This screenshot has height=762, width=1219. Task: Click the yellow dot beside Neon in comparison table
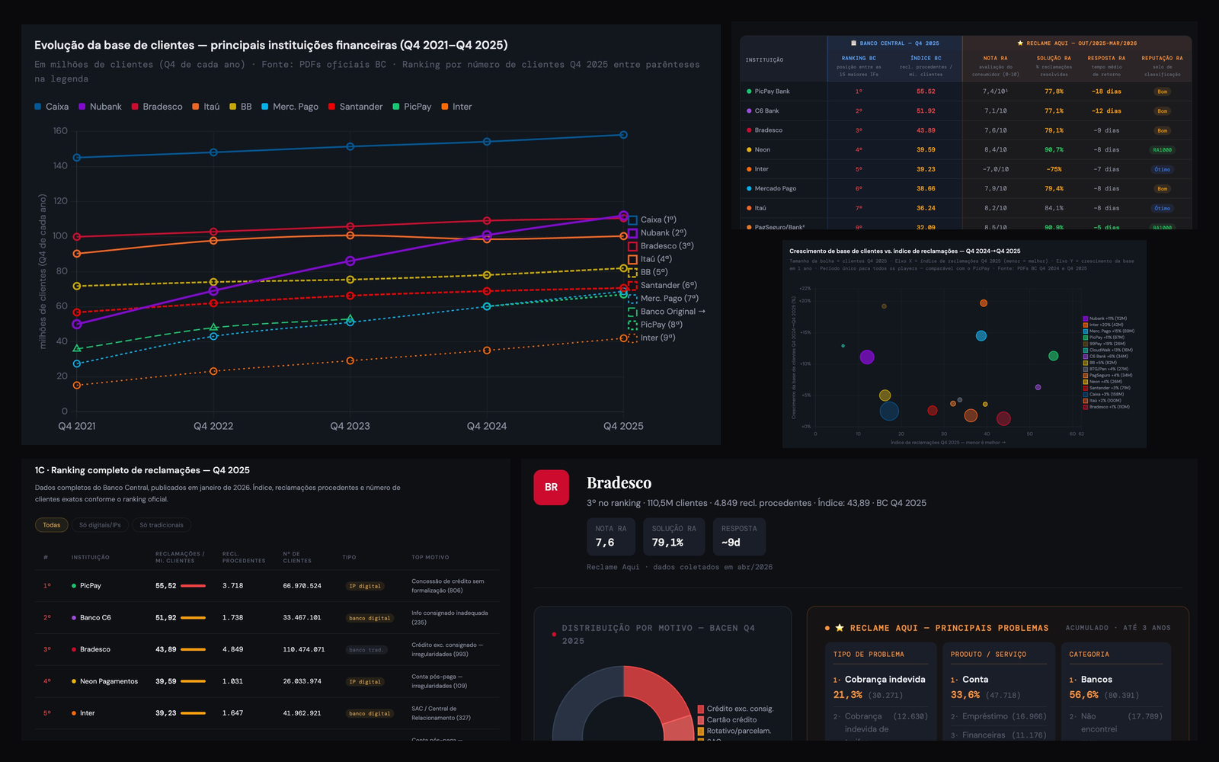pos(749,149)
